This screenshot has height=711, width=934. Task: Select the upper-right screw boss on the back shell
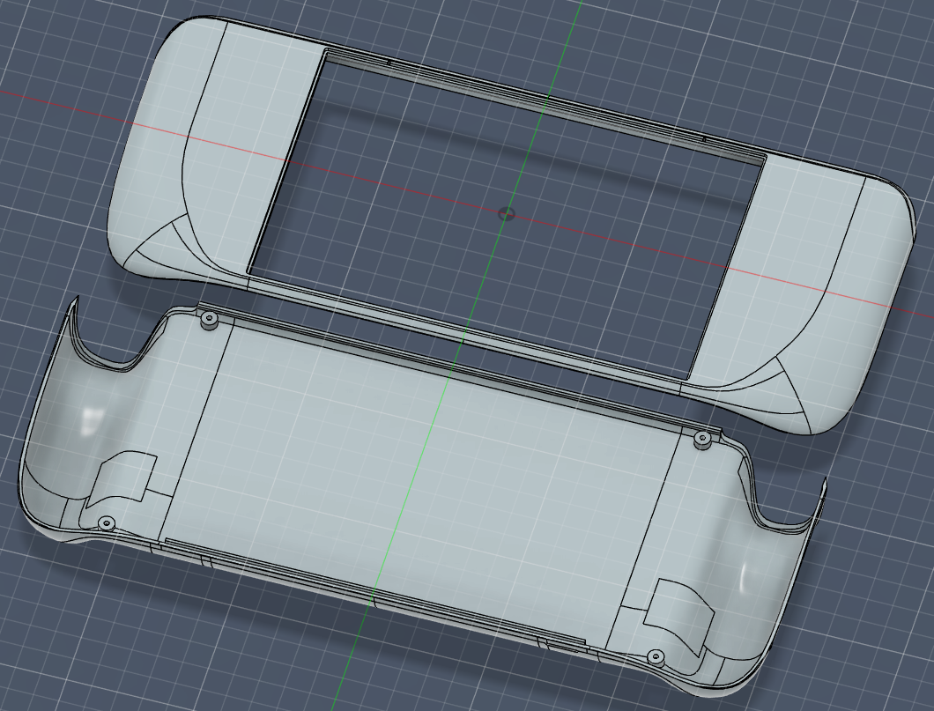click(703, 441)
